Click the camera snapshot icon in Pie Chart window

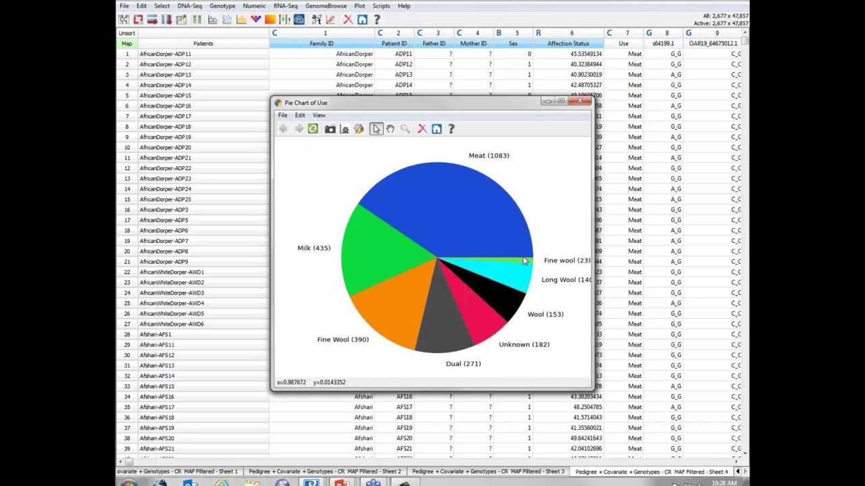click(330, 129)
